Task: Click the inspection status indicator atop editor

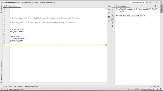Action: pos(106,9)
